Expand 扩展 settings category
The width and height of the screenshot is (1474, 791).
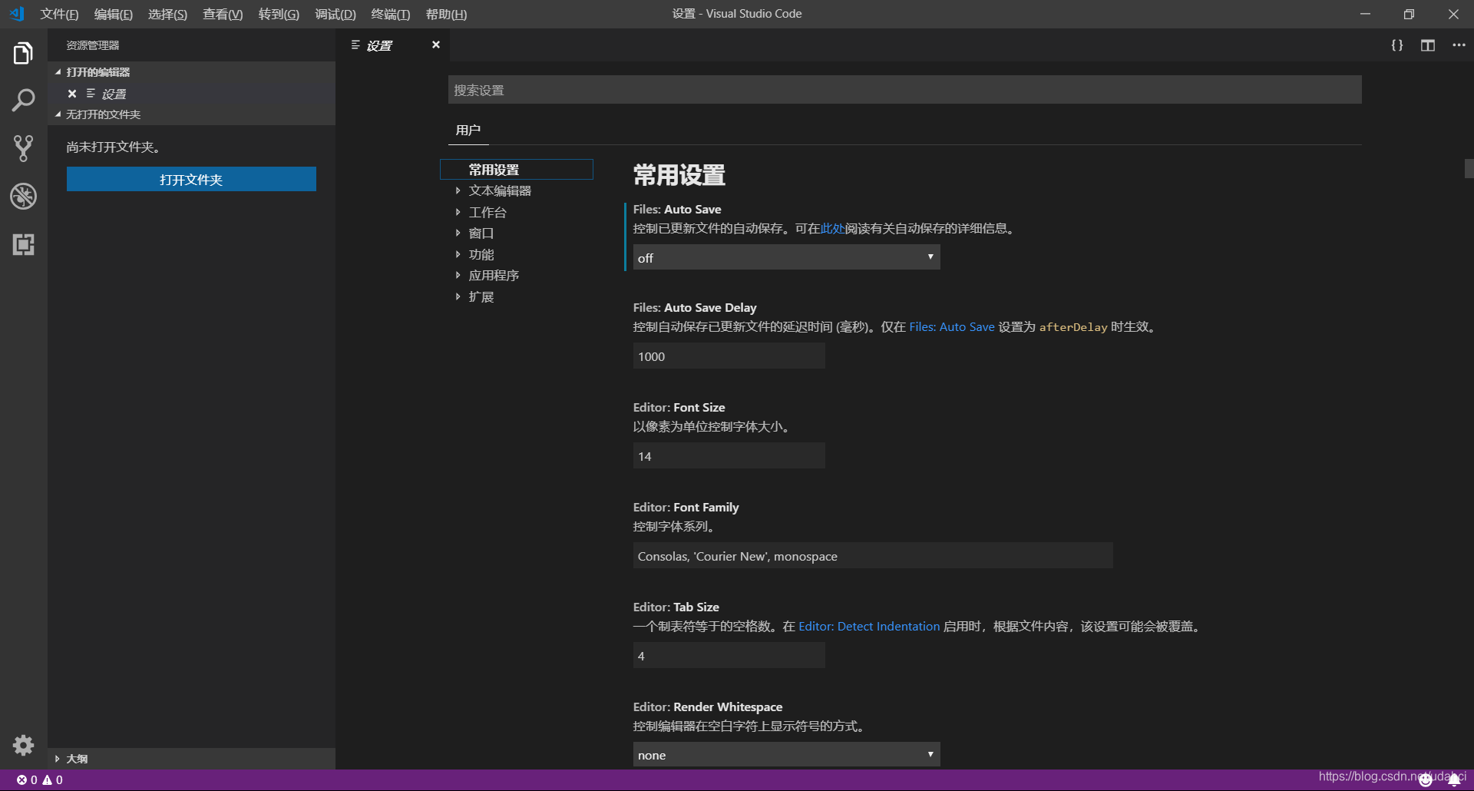[x=517, y=296]
